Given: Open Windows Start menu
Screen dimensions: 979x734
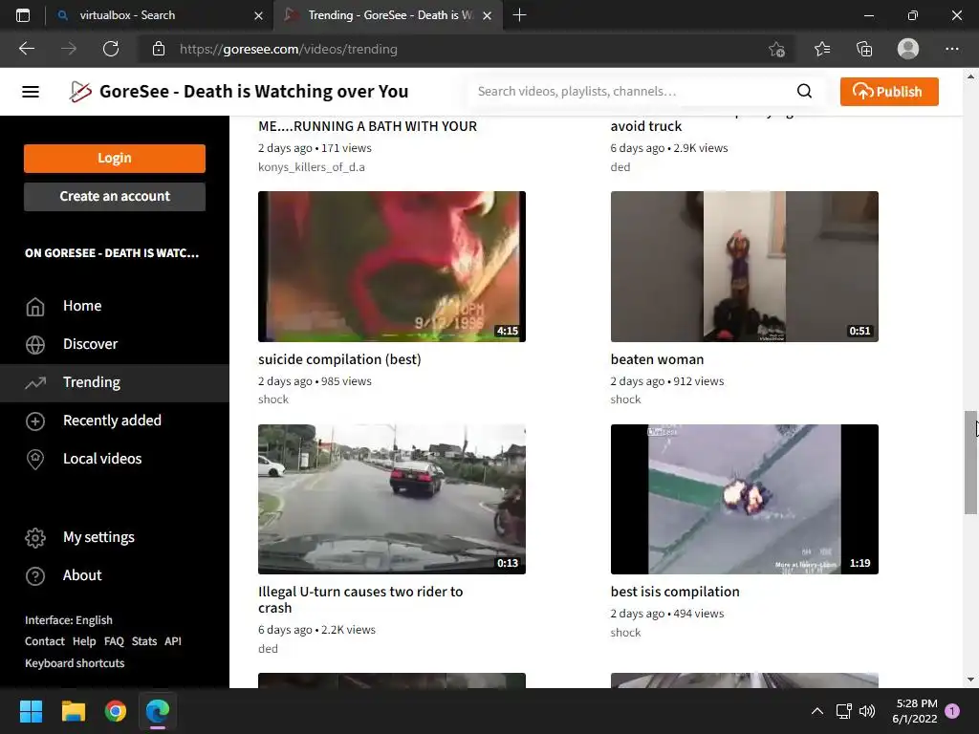Looking at the screenshot, I should 31,711.
